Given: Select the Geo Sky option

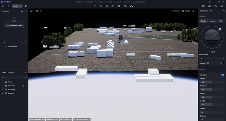Looking at the screenshot, I should pyautogui.click(x=204, y=21).
